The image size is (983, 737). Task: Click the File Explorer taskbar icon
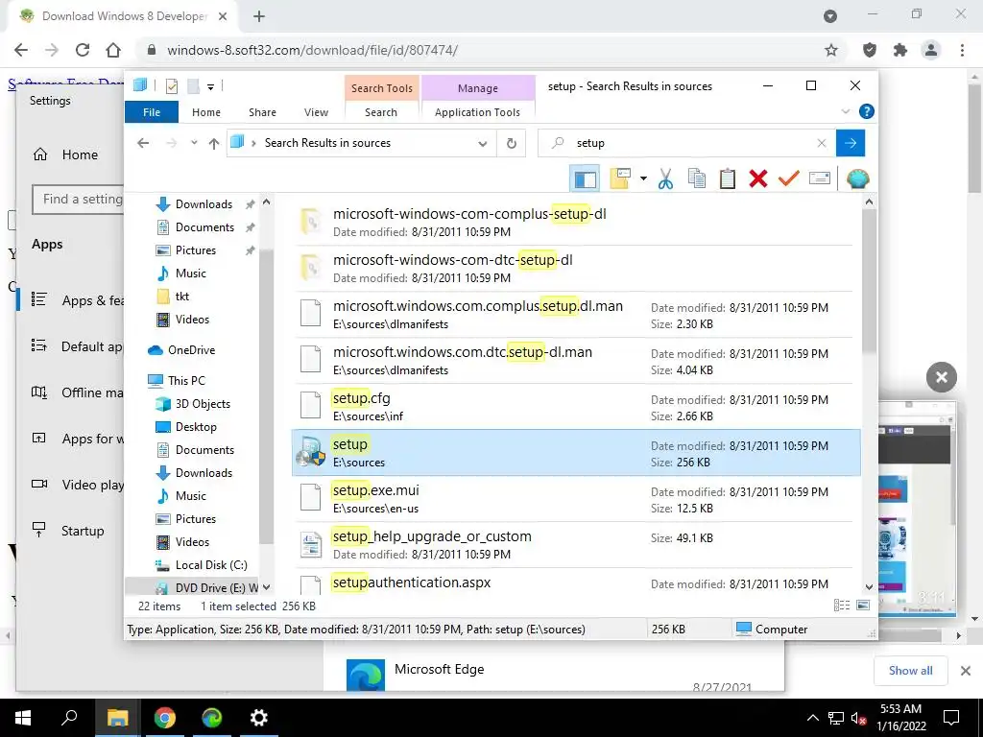coord(117,718)
